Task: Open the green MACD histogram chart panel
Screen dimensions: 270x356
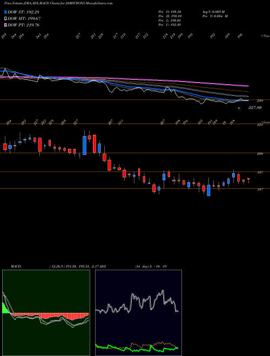Action: (46, 313)
